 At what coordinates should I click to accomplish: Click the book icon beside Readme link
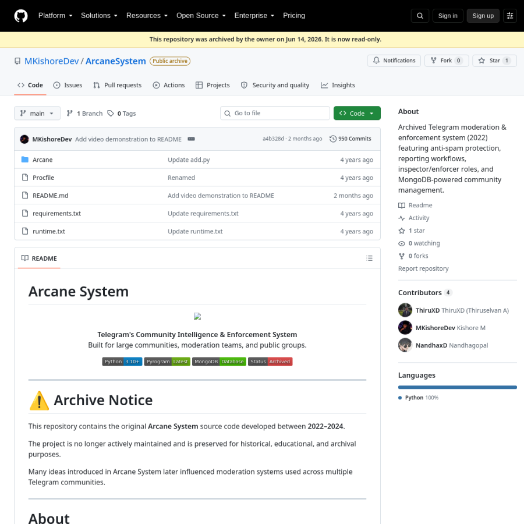(x=402, y=205)
